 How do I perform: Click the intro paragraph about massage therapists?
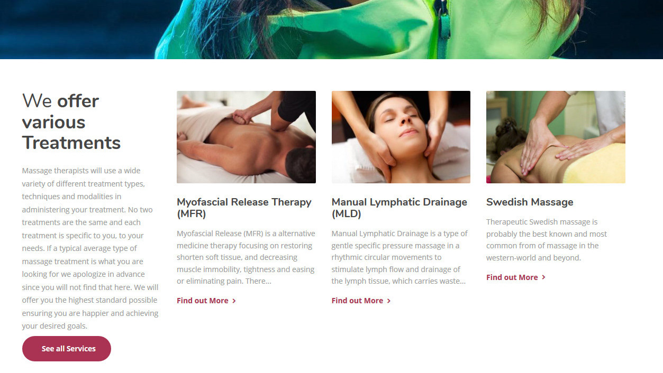click(x=90, y=248)
